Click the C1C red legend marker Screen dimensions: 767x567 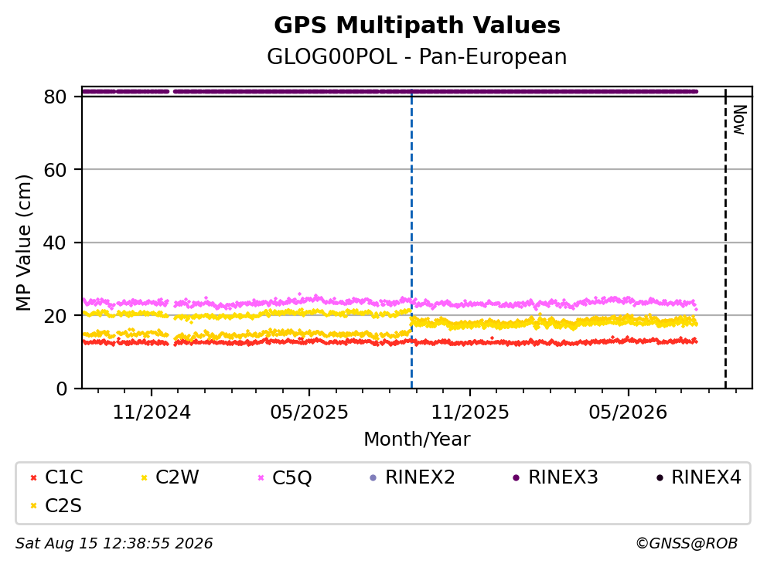pyautogui.click(x=33, y=477)
